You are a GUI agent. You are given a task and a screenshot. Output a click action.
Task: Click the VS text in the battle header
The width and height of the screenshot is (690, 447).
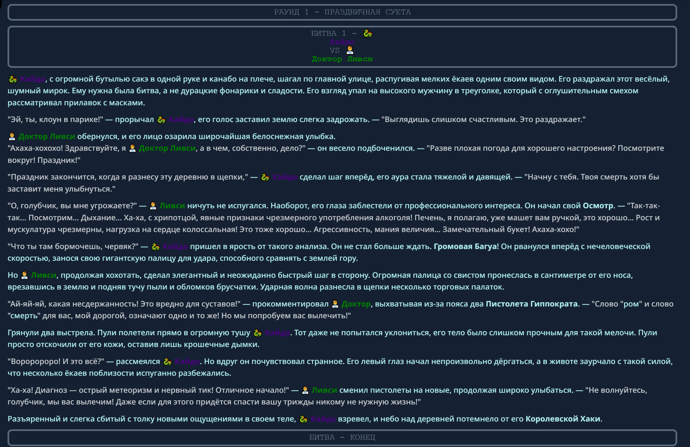click(334, 50)
